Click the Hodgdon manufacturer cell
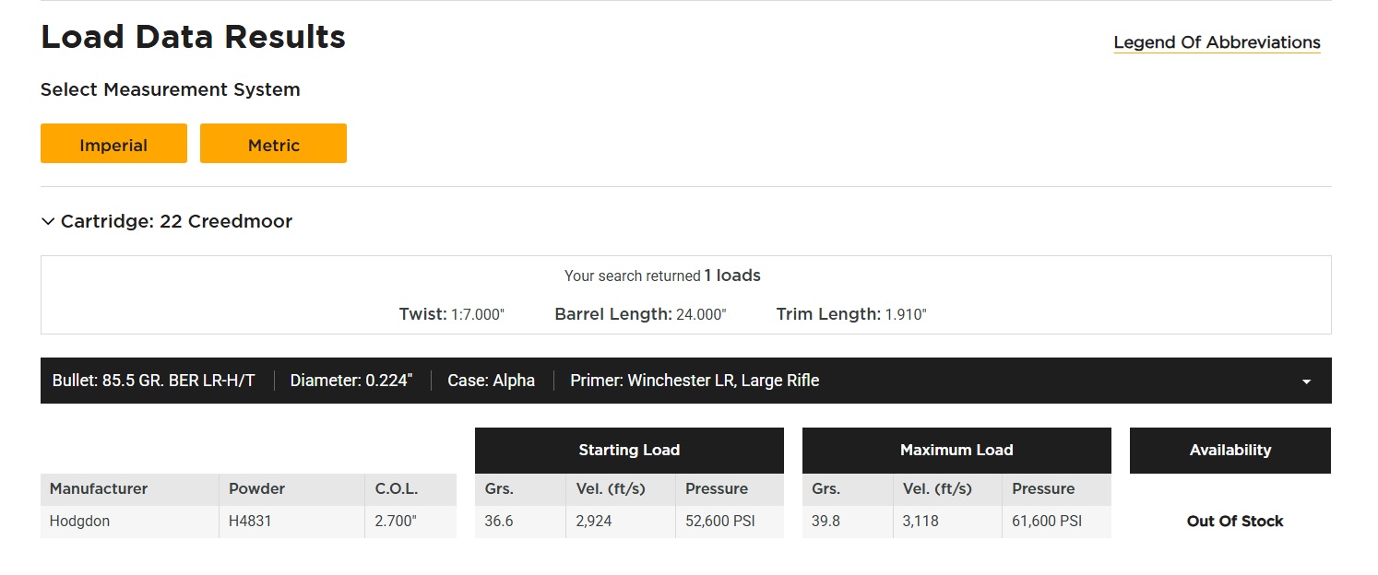This screenshot has width=1378, height=575. coord(79,522)
